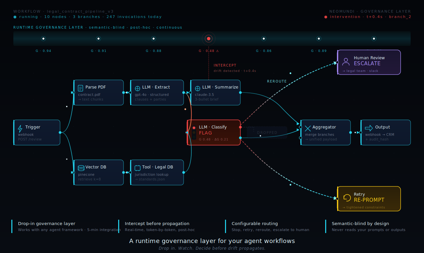Click the output port dot of Trigger node

tap(60, 132)
